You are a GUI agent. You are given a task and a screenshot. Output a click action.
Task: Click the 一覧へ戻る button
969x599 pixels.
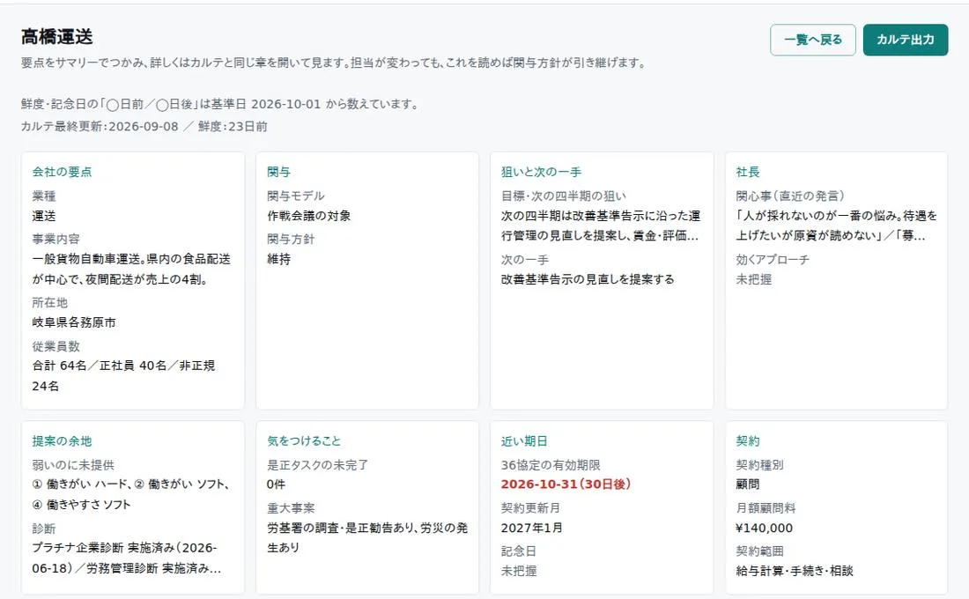(813, 40)
